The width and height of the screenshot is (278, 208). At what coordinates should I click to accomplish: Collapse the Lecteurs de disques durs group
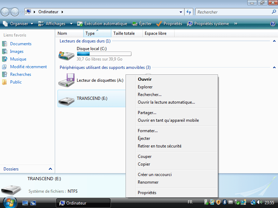(274, 41)
